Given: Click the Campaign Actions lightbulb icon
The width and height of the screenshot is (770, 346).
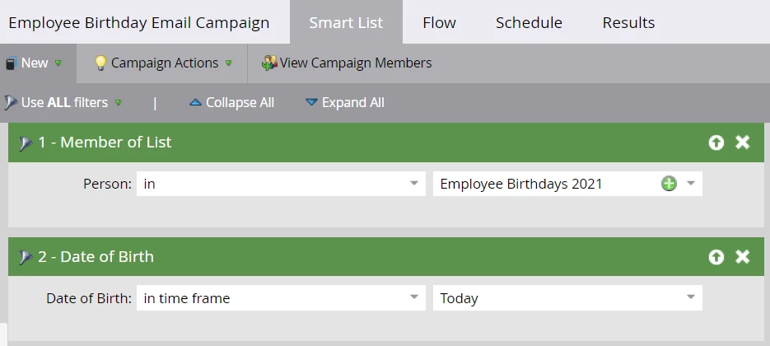Looking at the screenshot, I should (100, 63).
